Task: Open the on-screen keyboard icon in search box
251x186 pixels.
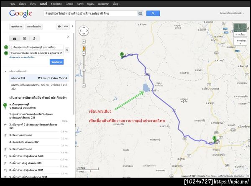Action: pyautogui.click(x=140, y=14)
